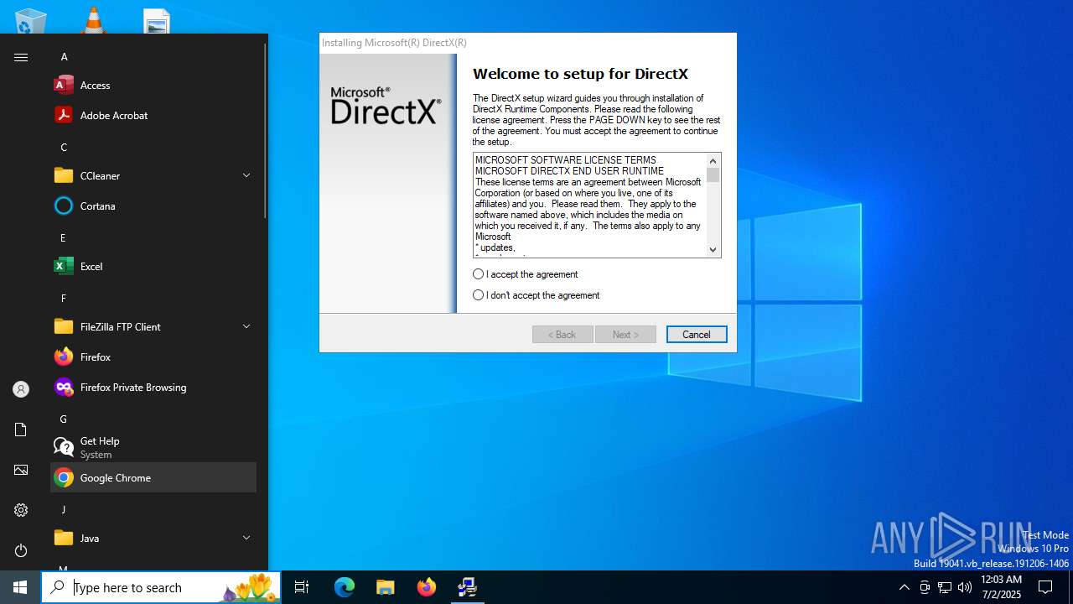Jump to letter F section header

[63, 298]
